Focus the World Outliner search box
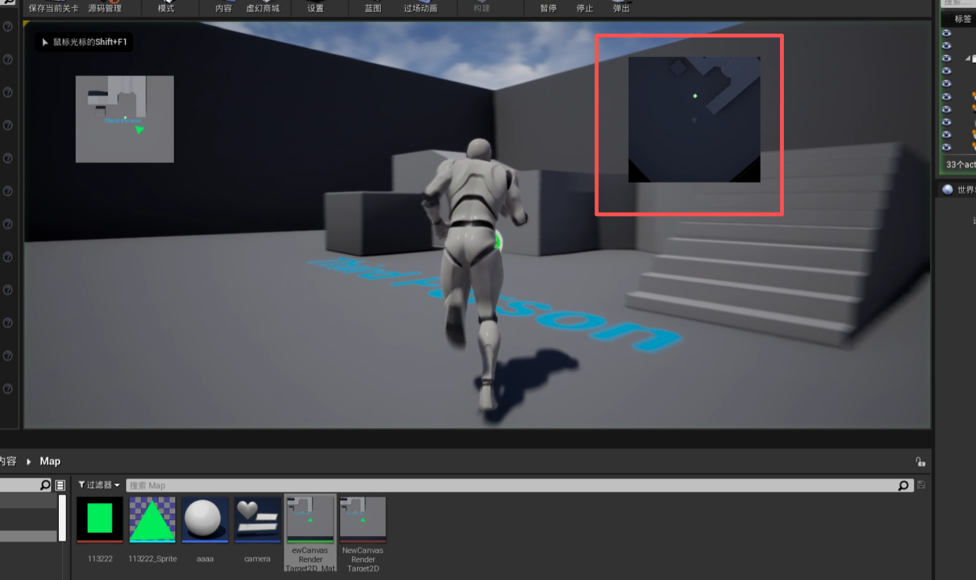976x580 pixels. click(x=957, y=3)
